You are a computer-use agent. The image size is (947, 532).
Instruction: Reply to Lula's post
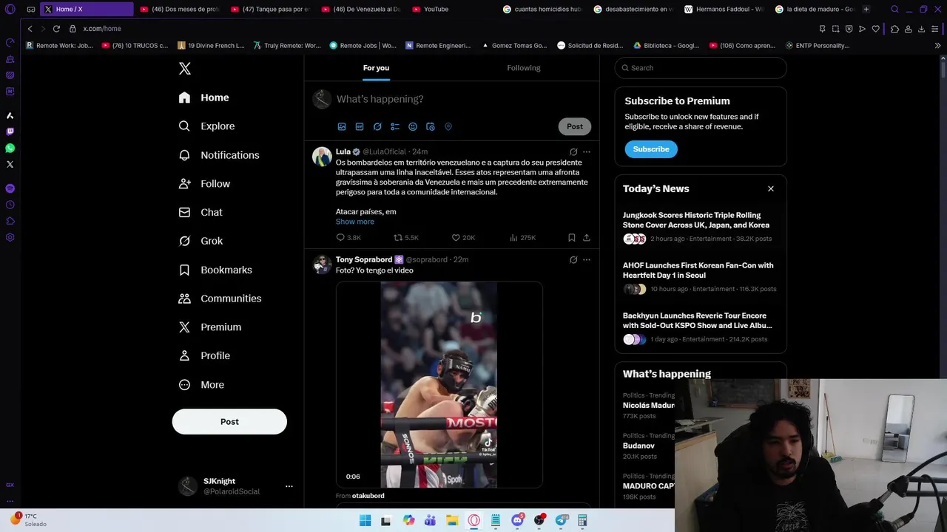(348, 238)
